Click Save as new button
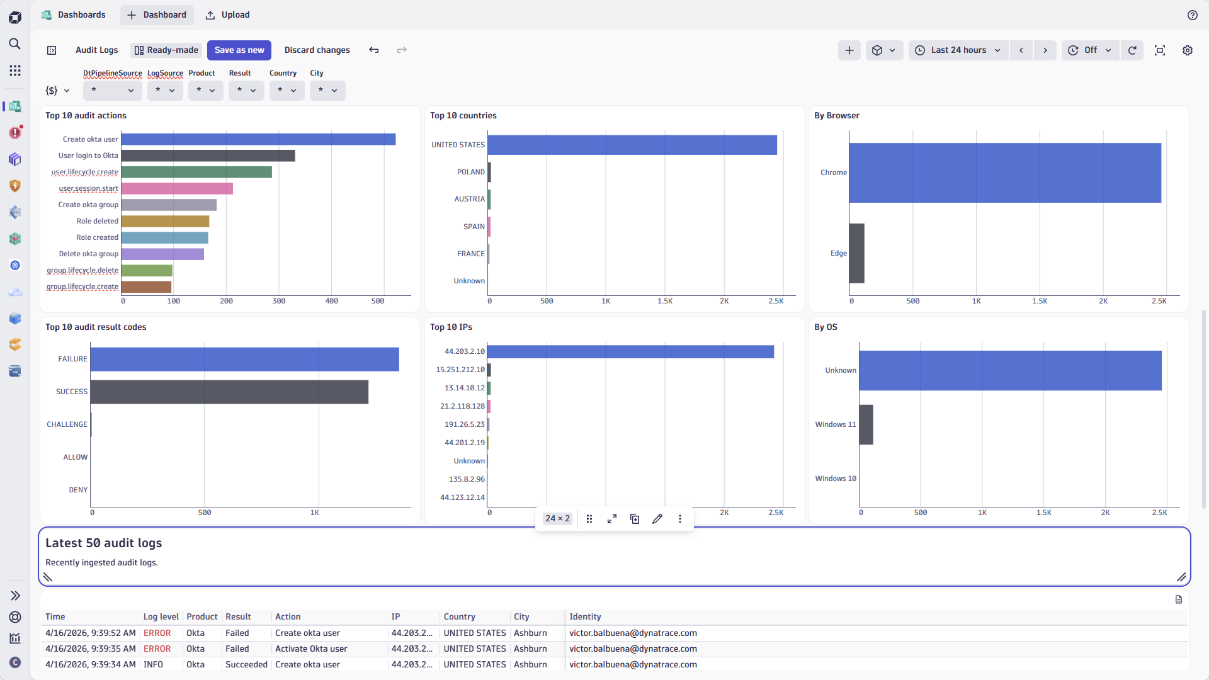This screenshot has width=1209, height=680. point(239,50)
